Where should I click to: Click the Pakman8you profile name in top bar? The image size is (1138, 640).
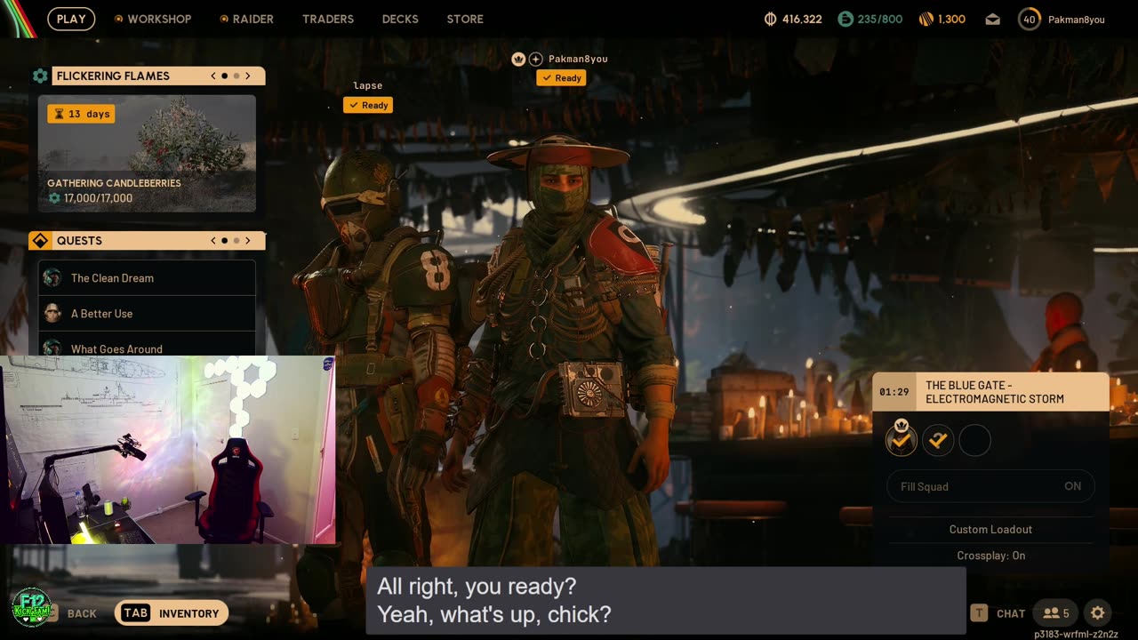tap(1075, 19)
